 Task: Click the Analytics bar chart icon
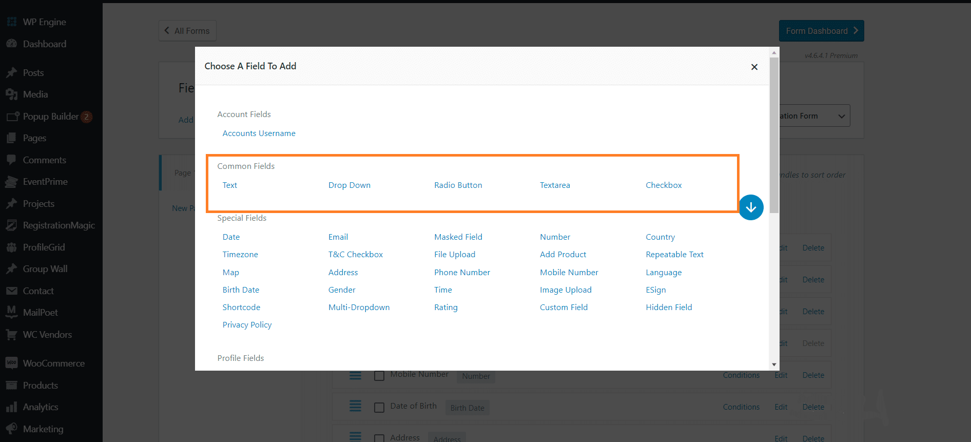click(11, 407)
